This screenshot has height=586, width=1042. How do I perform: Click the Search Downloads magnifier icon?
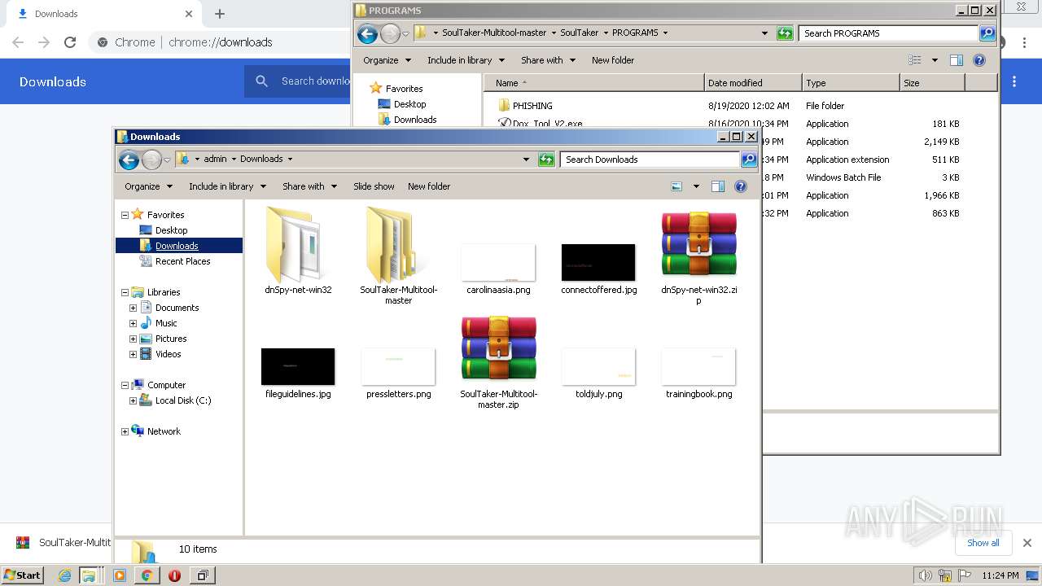(749, 160)
